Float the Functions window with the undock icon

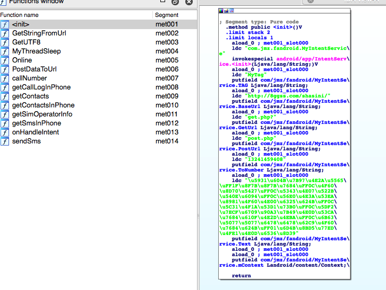click(175, 2)
